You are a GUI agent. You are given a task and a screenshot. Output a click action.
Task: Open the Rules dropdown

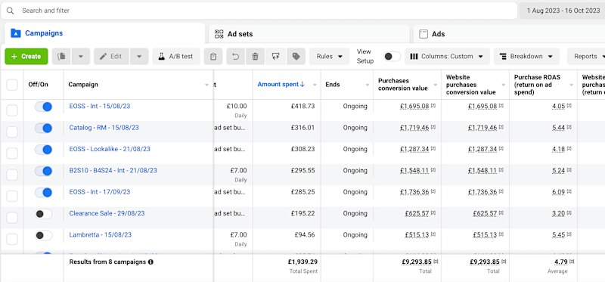pos(330,56)
